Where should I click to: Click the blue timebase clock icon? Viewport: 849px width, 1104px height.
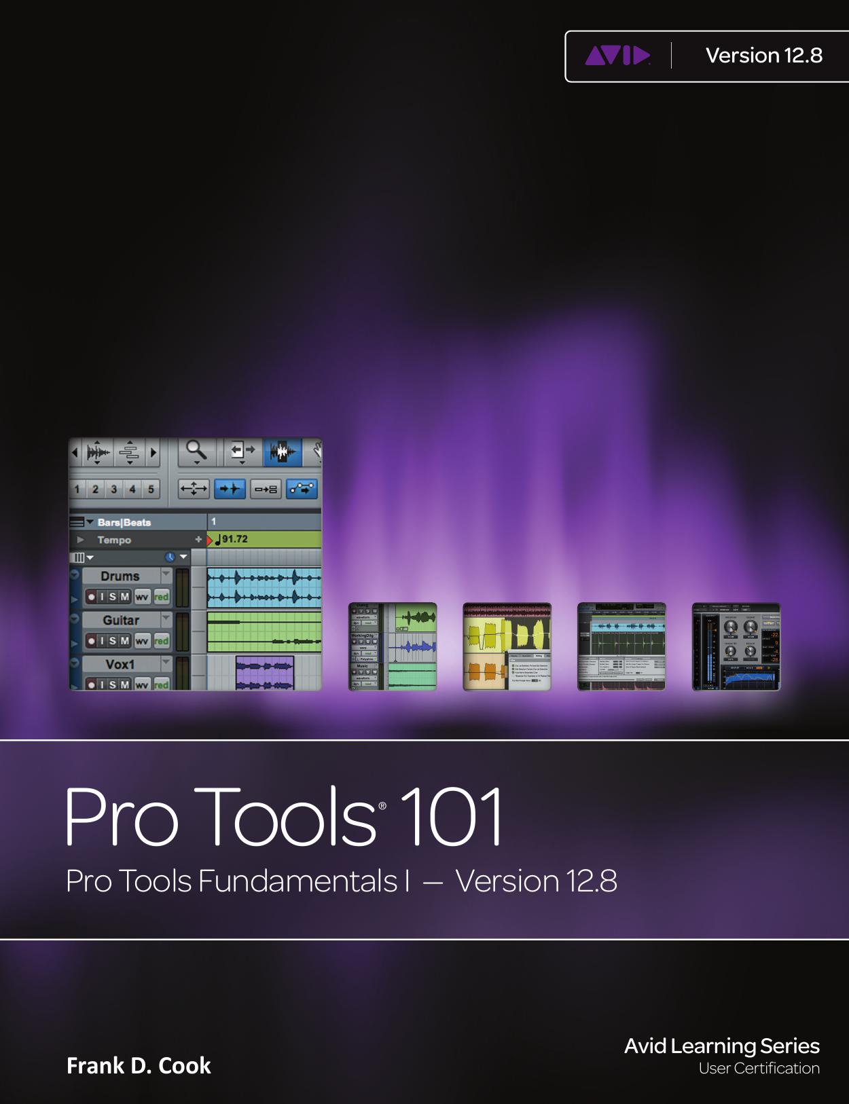pyautogui.click(x=170, y=557)
